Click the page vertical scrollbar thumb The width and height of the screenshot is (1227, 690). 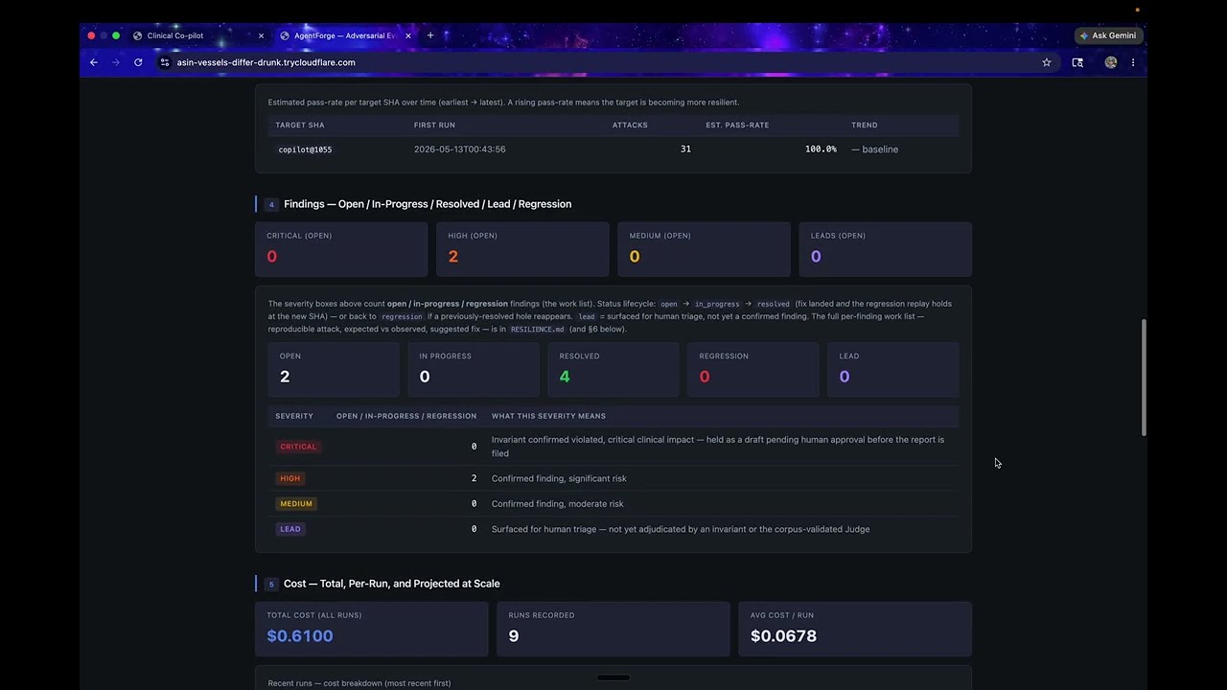(x=1143, y=378)
